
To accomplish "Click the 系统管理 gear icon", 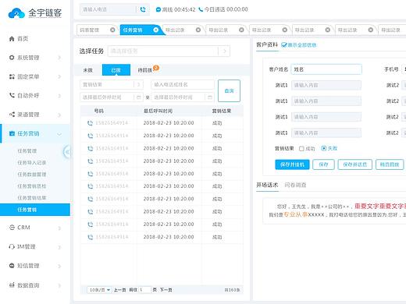I will (12, 58).
